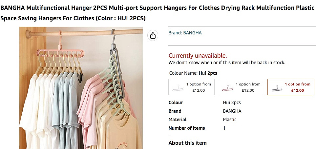Click the "Hui 2pcs" value in details table
The image size is (316, 149).
[232, 102]
